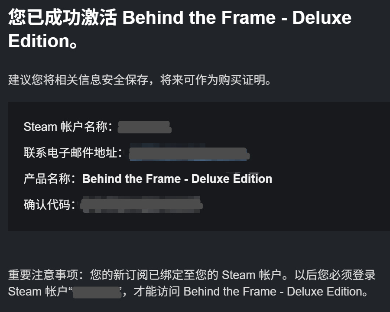Screen dimensions: 390x312
Task: Click the game title in the top heading
Action: click(x=237, y=18)
